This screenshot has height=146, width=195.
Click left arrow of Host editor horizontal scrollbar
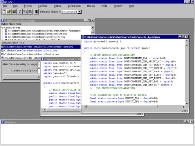[x=45, y=109]
